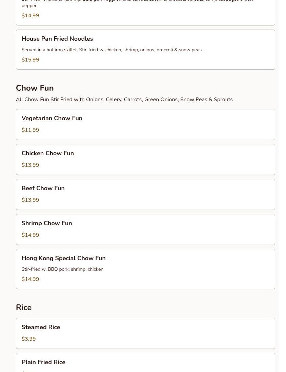Click the $3.99 Steamed Rice price
This screenshot has width=286, height=372.
(x=28, y=339)
